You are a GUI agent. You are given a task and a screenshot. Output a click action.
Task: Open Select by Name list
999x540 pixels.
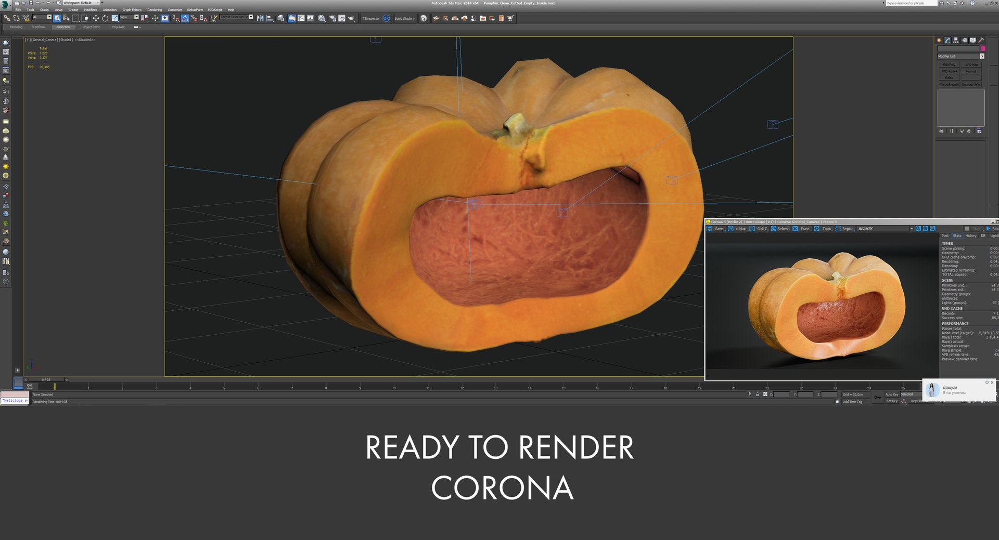coord(66,18)
